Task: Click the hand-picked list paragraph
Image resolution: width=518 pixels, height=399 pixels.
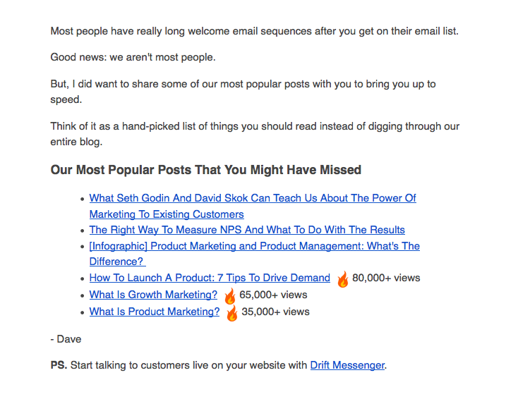Action: 255,127
